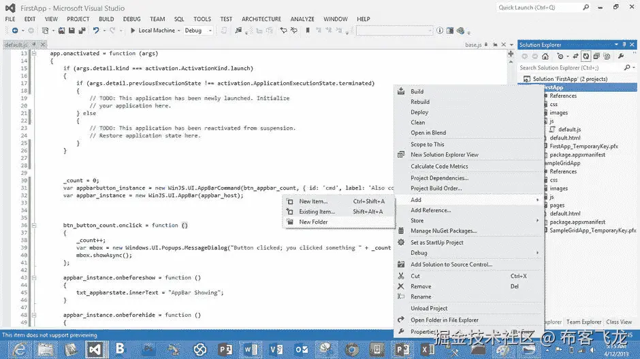
Task: Open the Local Machine target dropdown arrow
Action: [179, 31]
